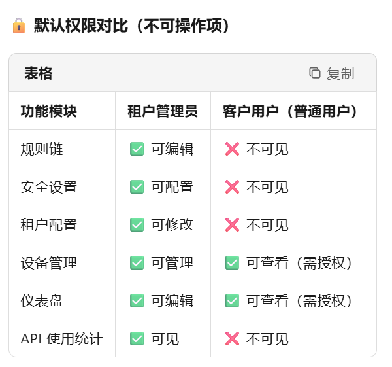Click the 设备管理 row label
Viewport: 392px width, 367px height.
(49, 263)
